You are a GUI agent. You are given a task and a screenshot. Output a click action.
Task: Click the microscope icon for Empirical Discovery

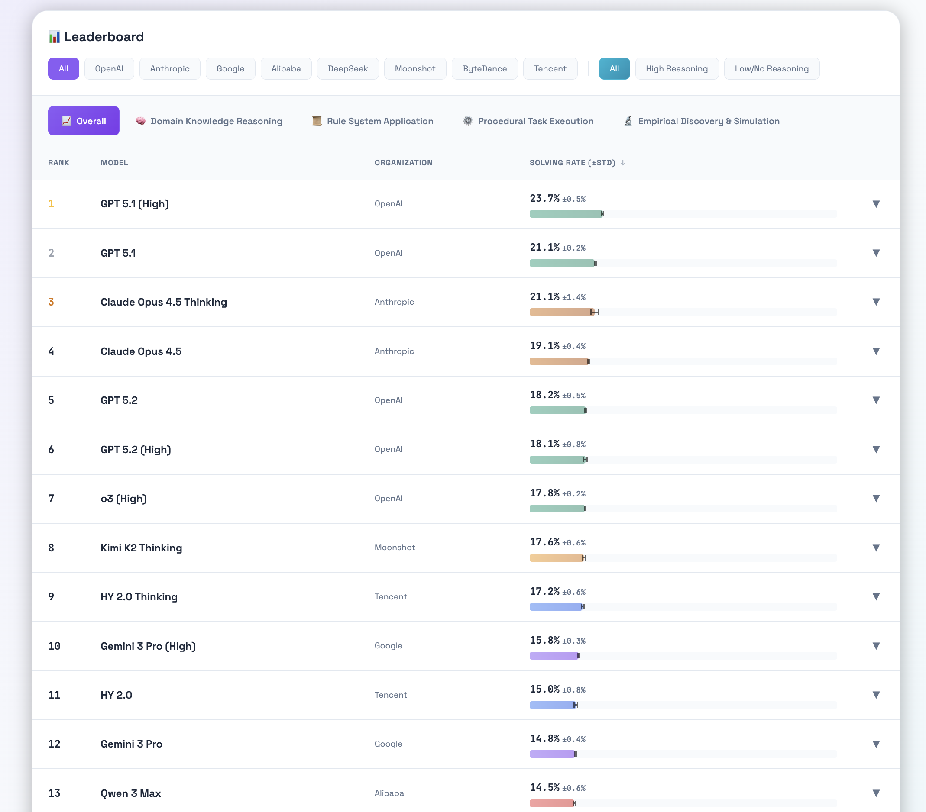click(x=628, y=121)
